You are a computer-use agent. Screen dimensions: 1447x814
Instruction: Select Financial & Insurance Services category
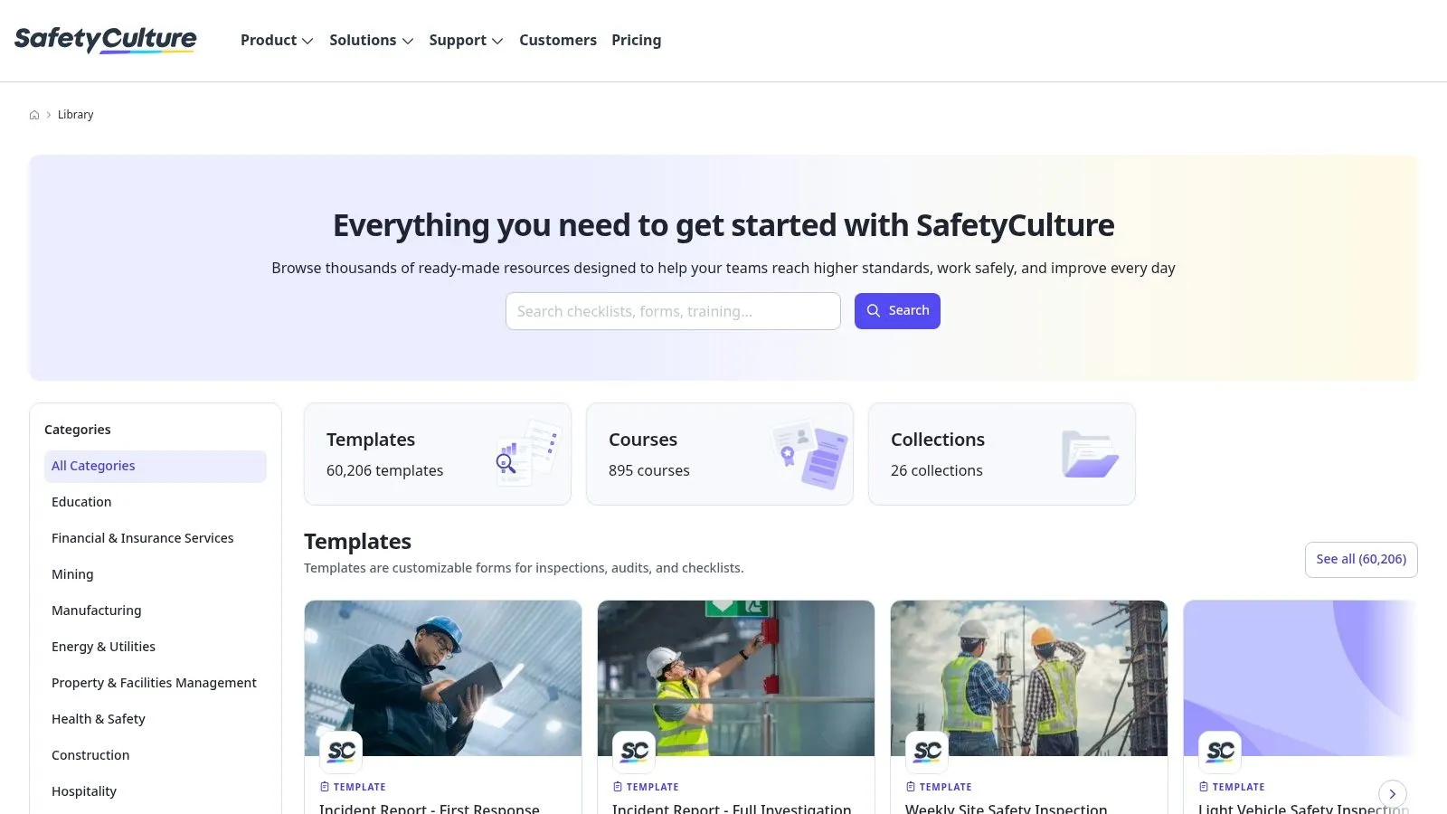point(156,538)
